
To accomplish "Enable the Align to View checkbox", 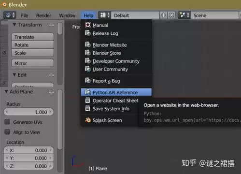I will (7, 132).
